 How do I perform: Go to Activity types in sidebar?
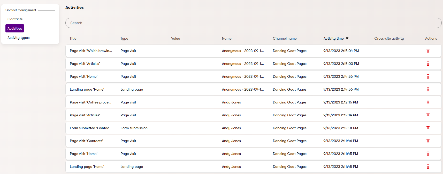[18, 38]
